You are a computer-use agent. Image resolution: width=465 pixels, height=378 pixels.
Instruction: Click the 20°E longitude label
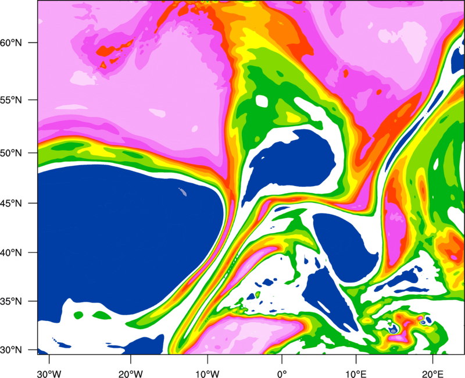tap(432, 374)
